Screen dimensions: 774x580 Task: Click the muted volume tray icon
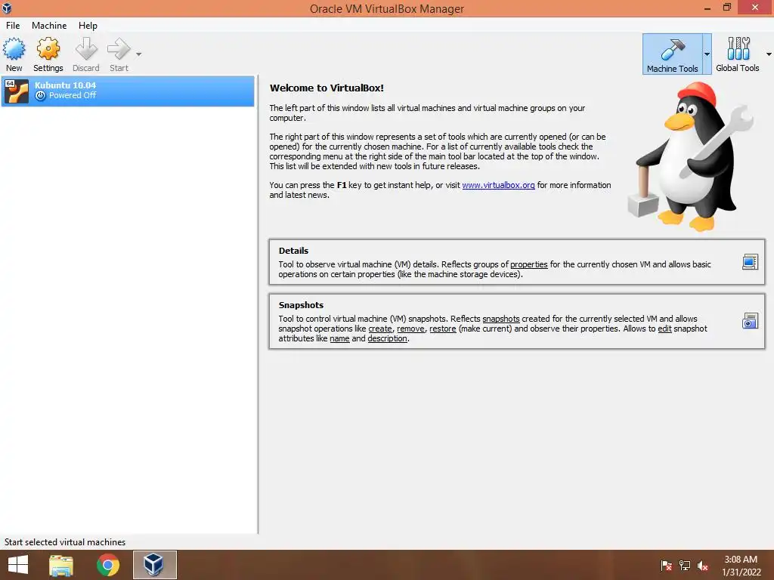tap(703, 566)
